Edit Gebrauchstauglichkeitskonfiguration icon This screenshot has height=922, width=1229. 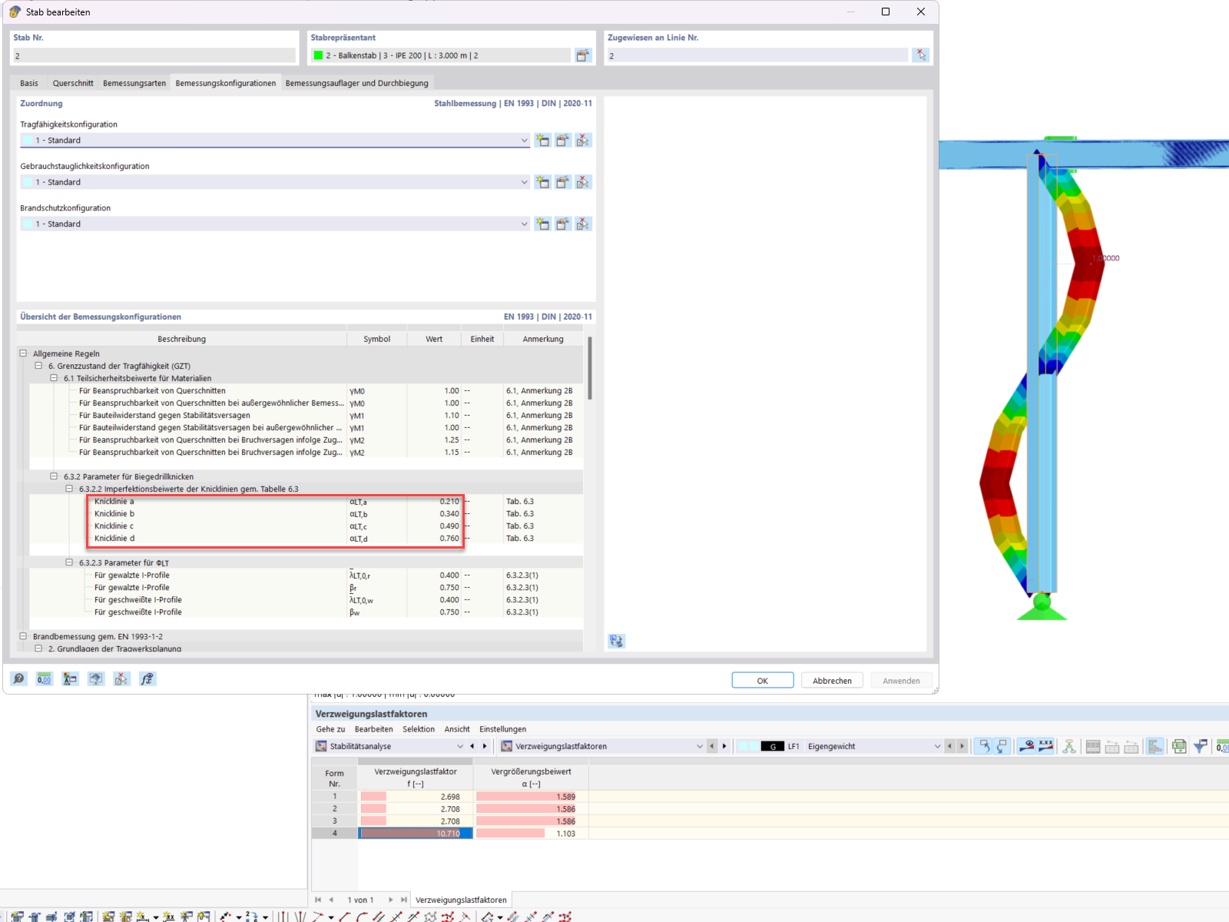(x=563, y=182)
